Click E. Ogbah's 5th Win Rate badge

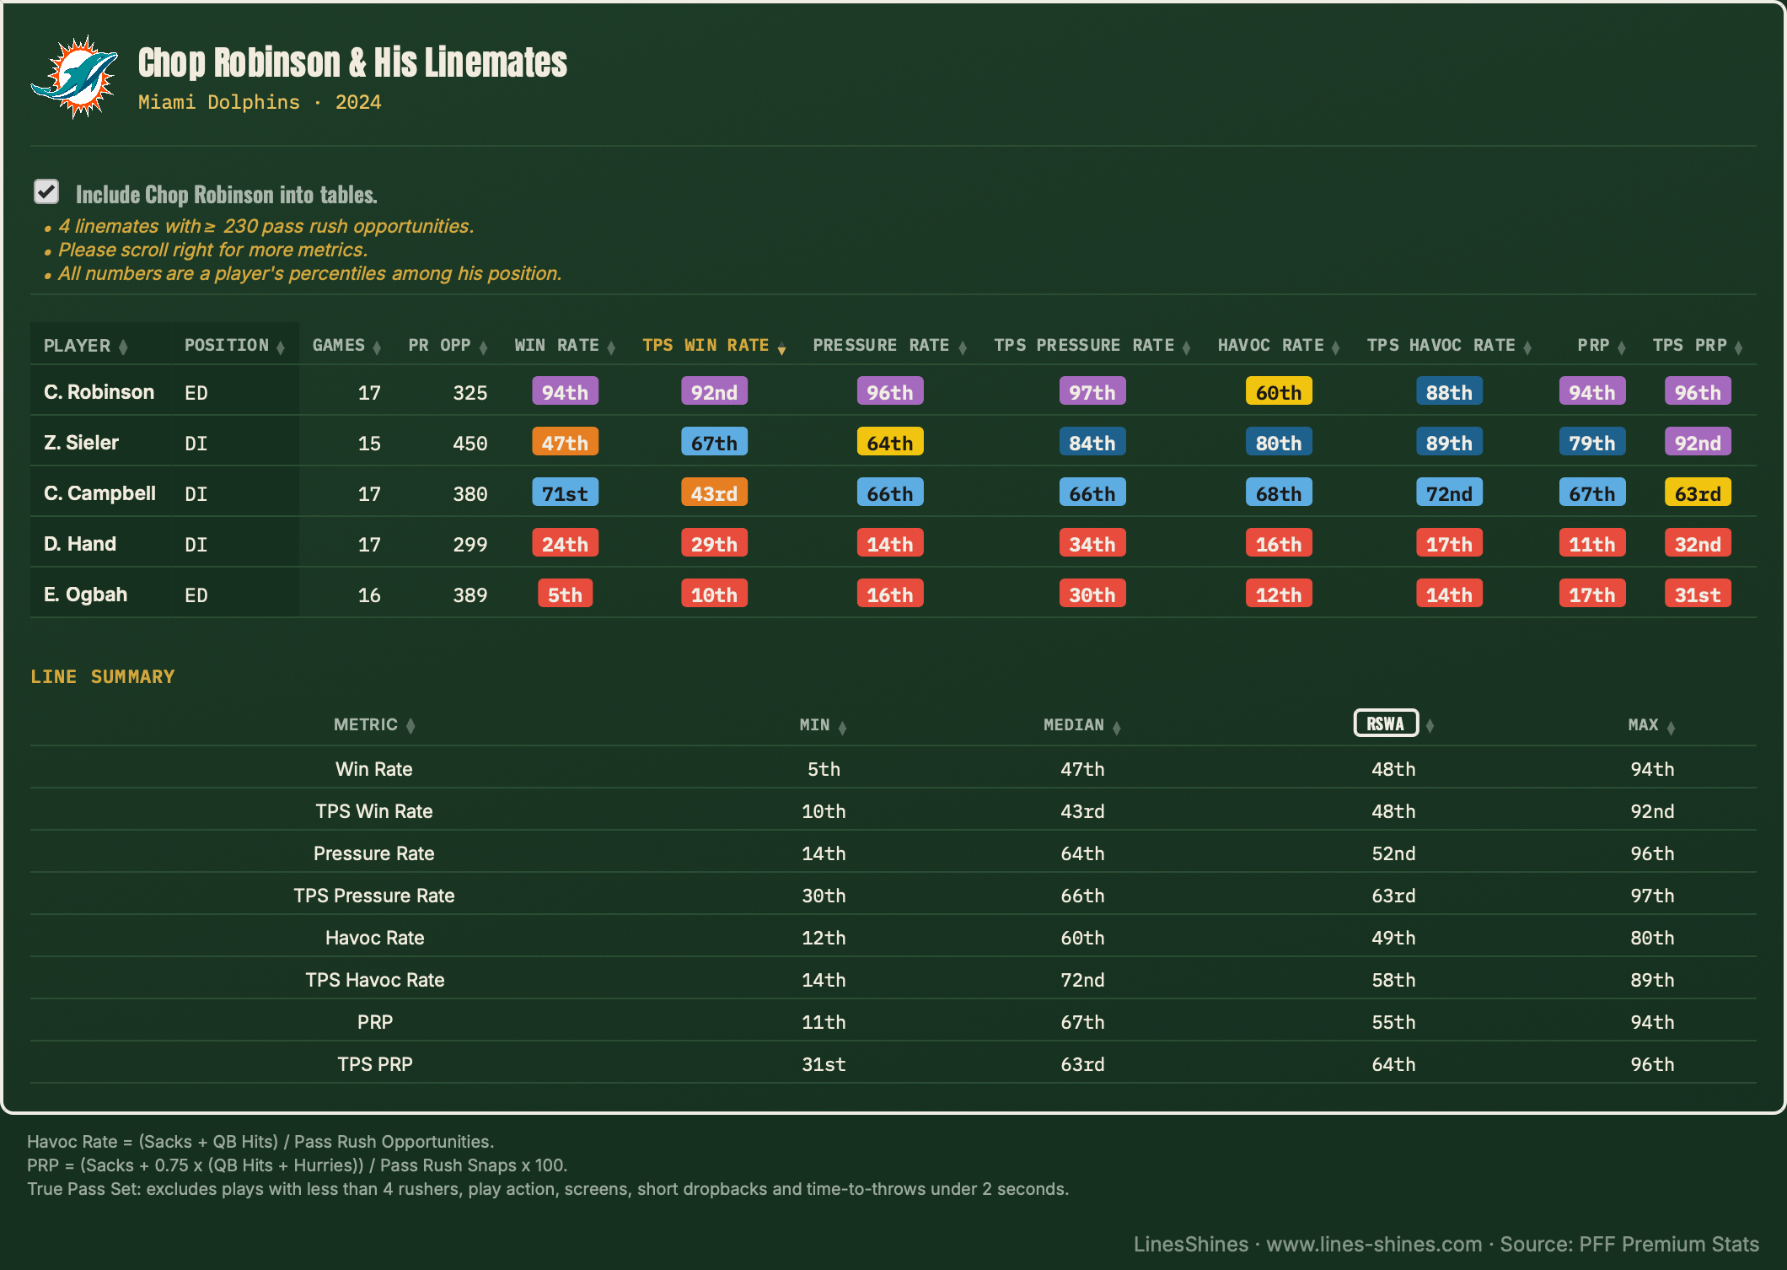[x=565, y=595]
